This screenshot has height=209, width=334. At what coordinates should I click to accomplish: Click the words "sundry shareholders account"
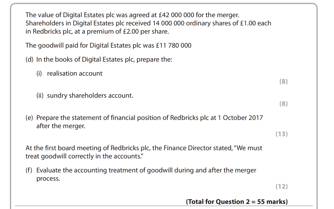pyautogui.click(x=90, y=96)
